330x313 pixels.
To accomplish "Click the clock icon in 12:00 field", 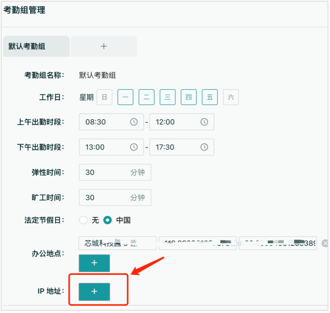I will click(x=204, y=122).
